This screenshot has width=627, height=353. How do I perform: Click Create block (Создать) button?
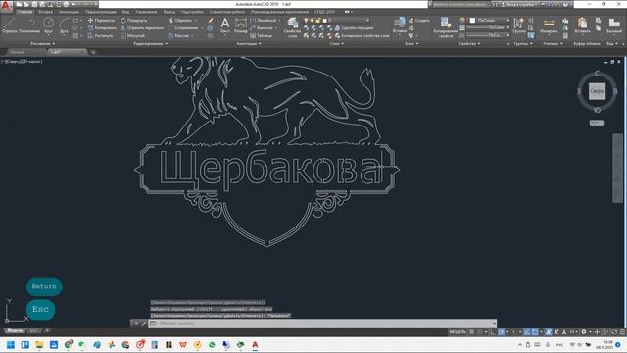(x=419, y=20)
